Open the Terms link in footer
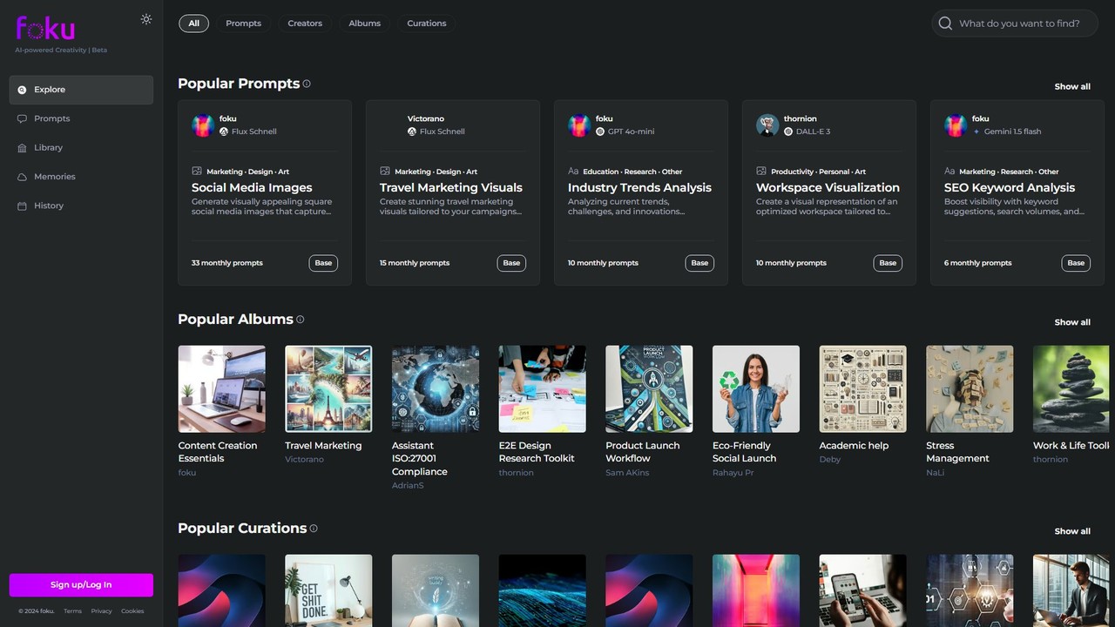1115x627 pixels. click(x=72, y=611)
